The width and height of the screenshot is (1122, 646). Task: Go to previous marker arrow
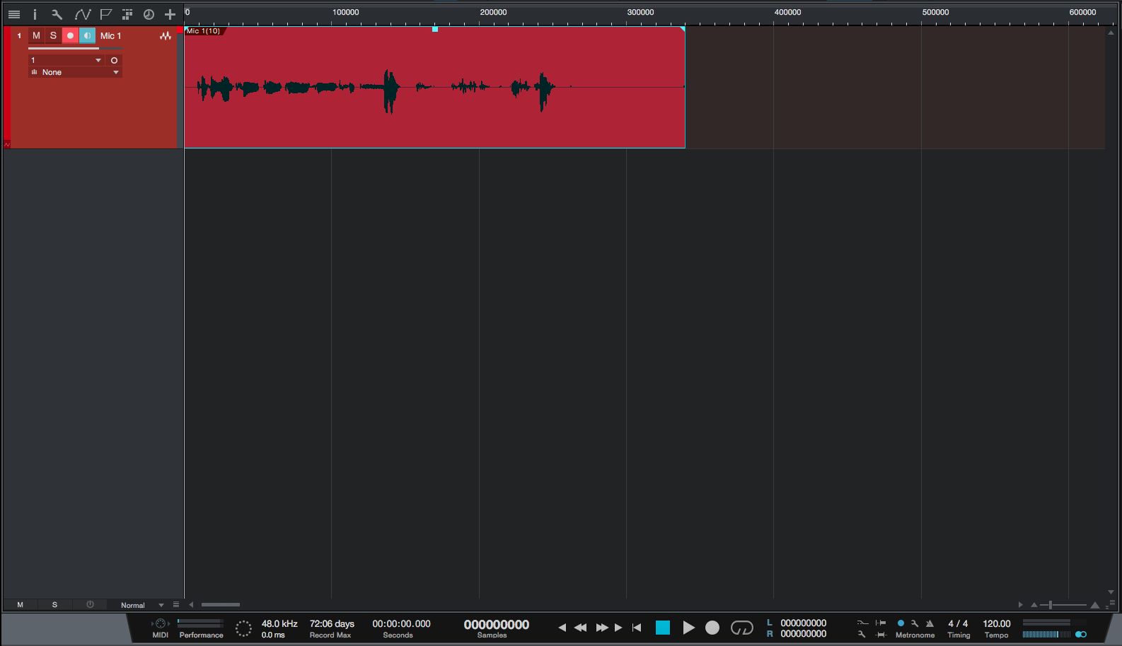[x=562, y=628]
